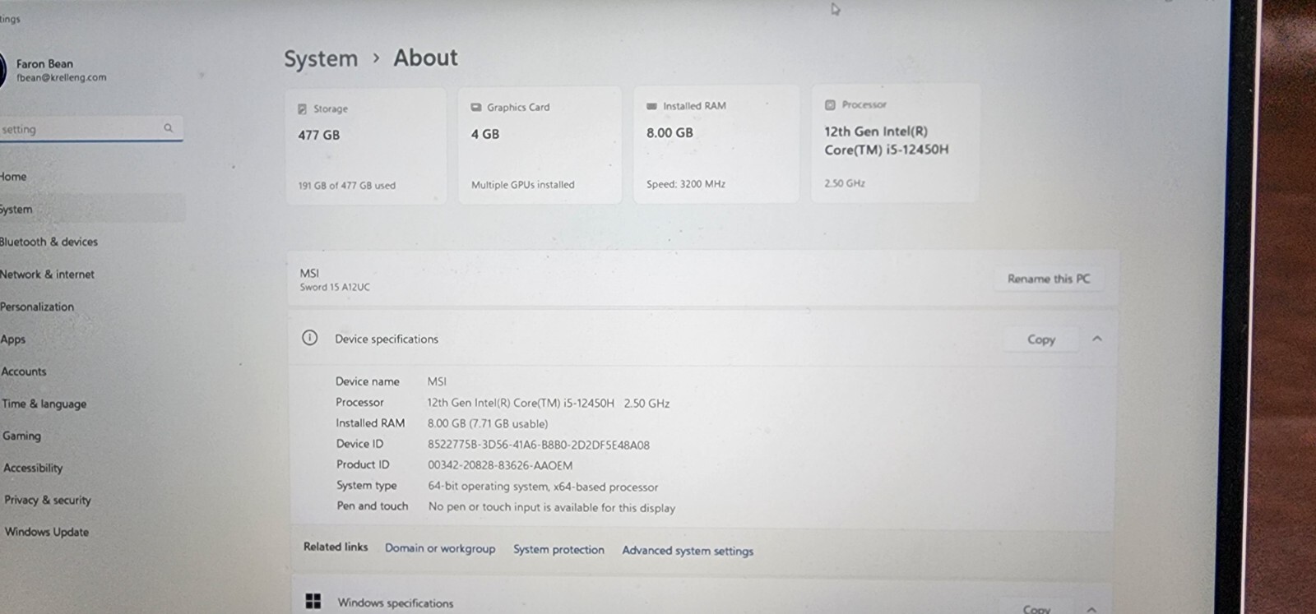Click the '8.00 GB (7.71 GB usable)' value

488,423
